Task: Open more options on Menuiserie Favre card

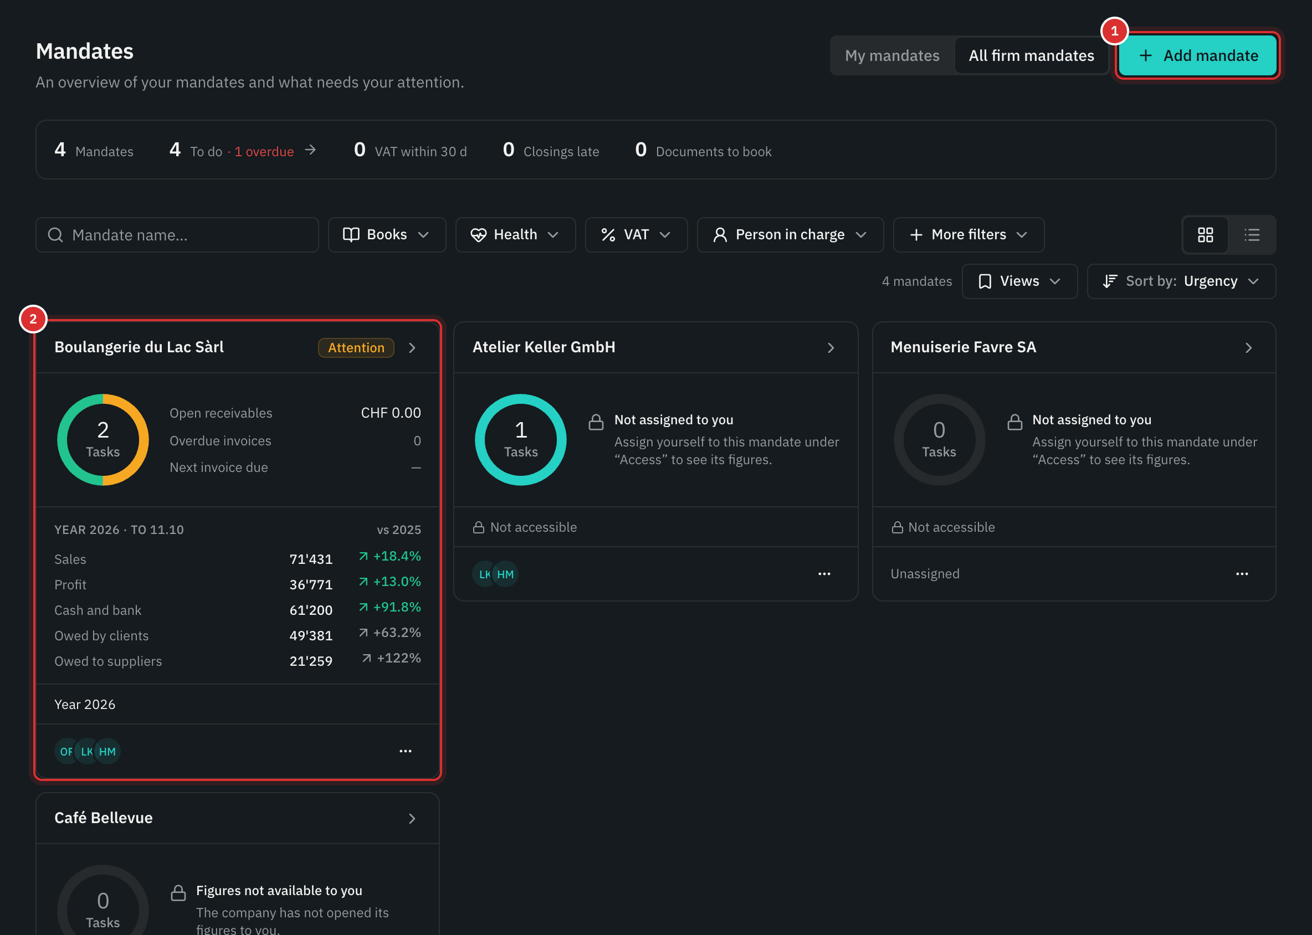Action: point(1242,574)
